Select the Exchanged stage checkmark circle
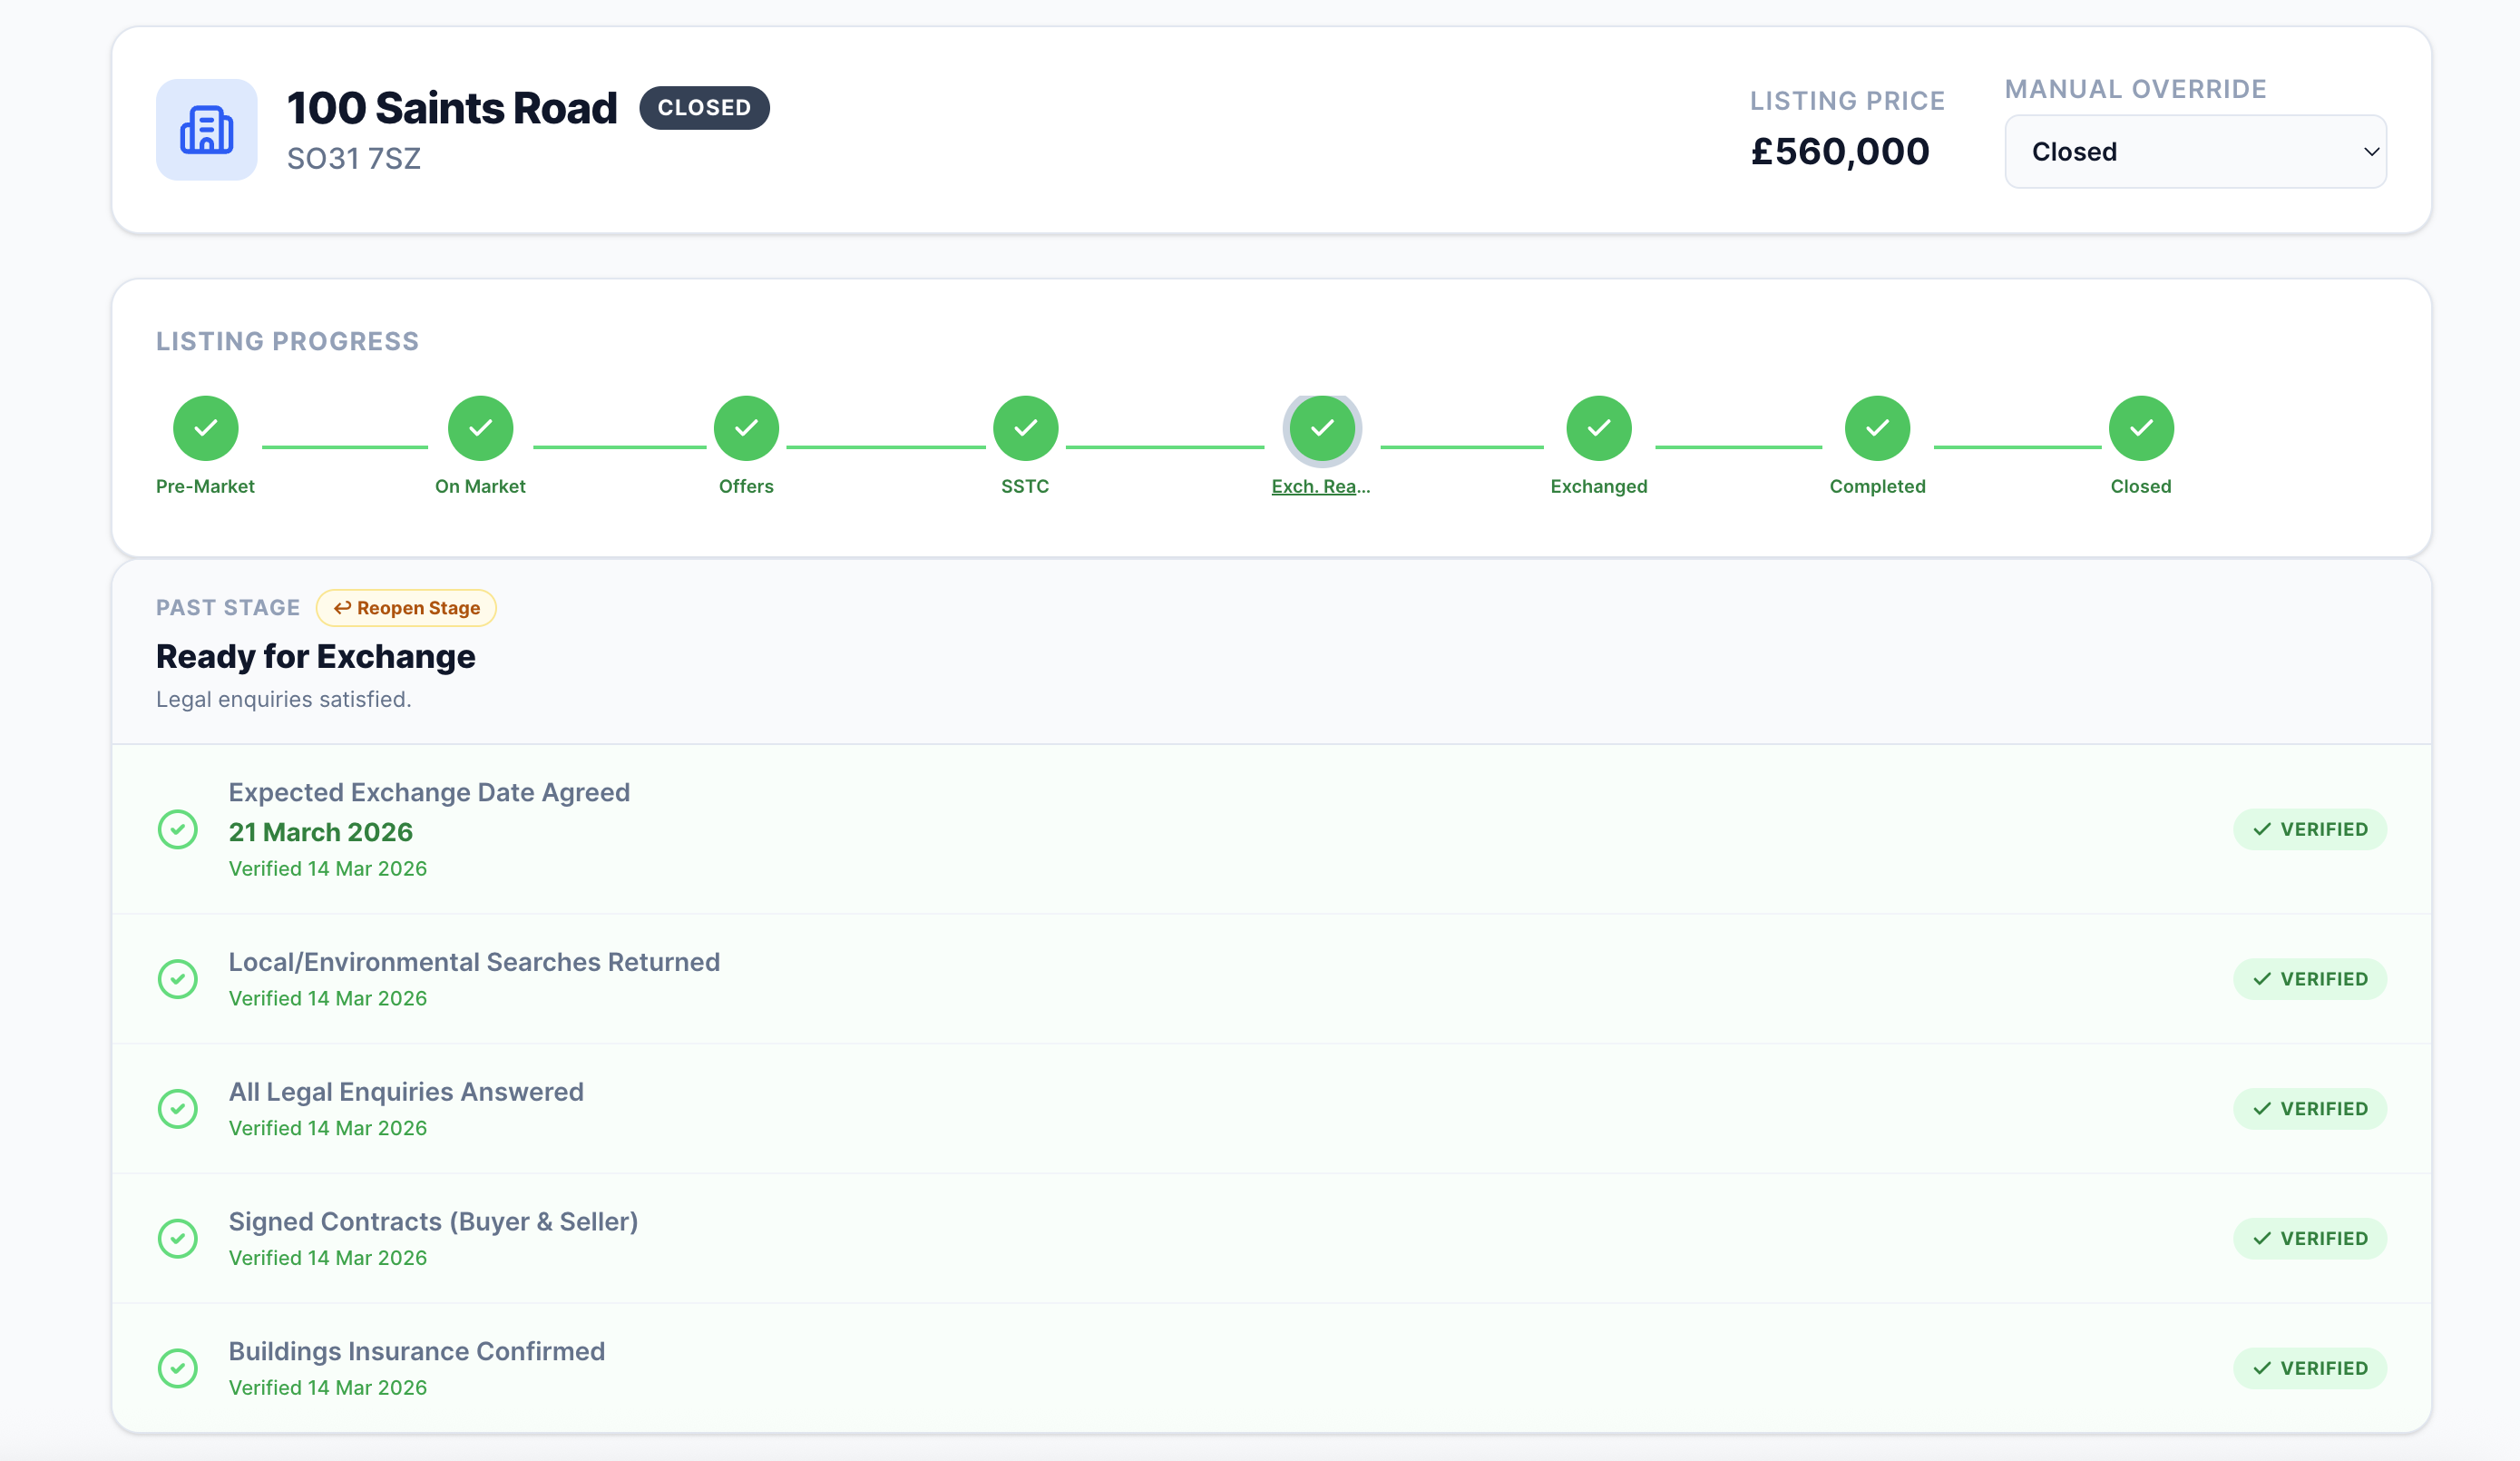This screenshot has width=2520, height=1461. [1599, 427]
